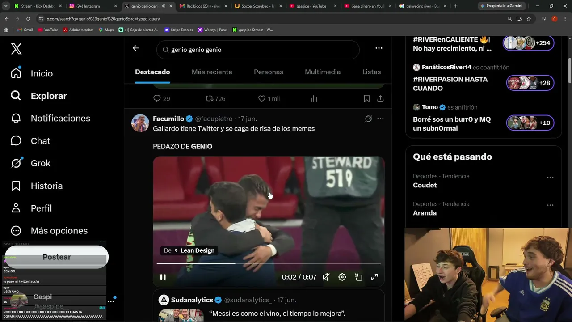This screenshot has height=322, width=572.
Task: Expand video to fullscreen
Action: point(374,277)
